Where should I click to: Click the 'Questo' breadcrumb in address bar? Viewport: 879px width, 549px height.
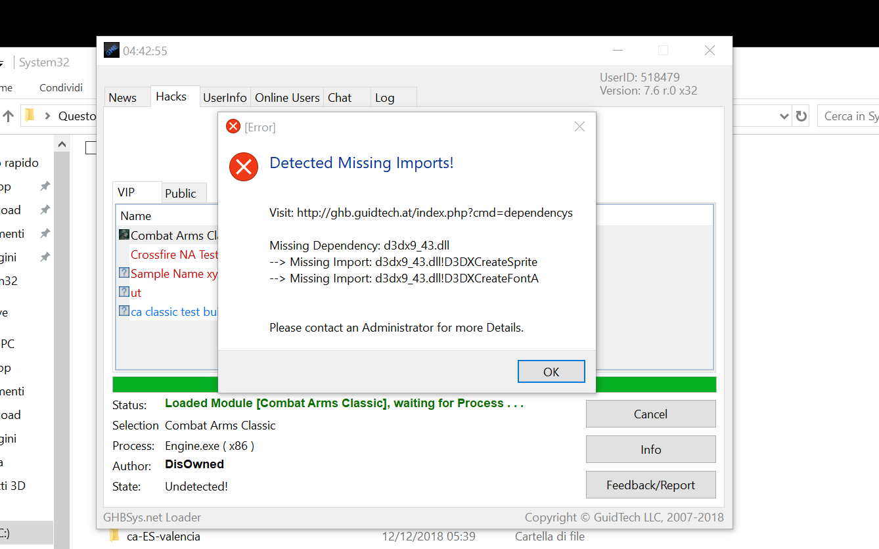coord(78,116)
